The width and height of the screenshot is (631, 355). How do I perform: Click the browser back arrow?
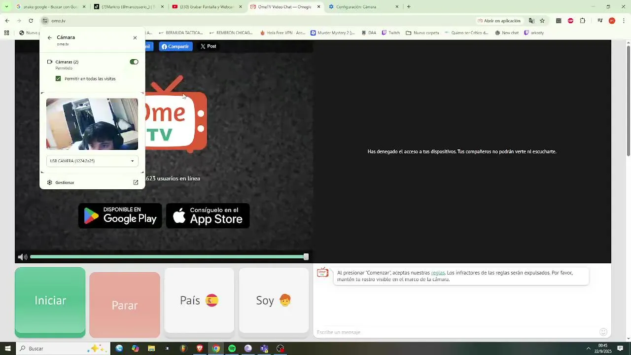point(7,21)
